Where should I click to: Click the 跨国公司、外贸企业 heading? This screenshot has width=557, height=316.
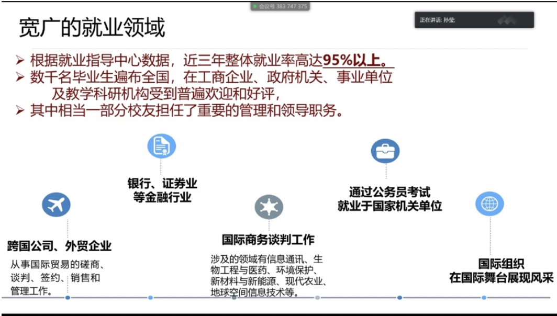point(59,246)
